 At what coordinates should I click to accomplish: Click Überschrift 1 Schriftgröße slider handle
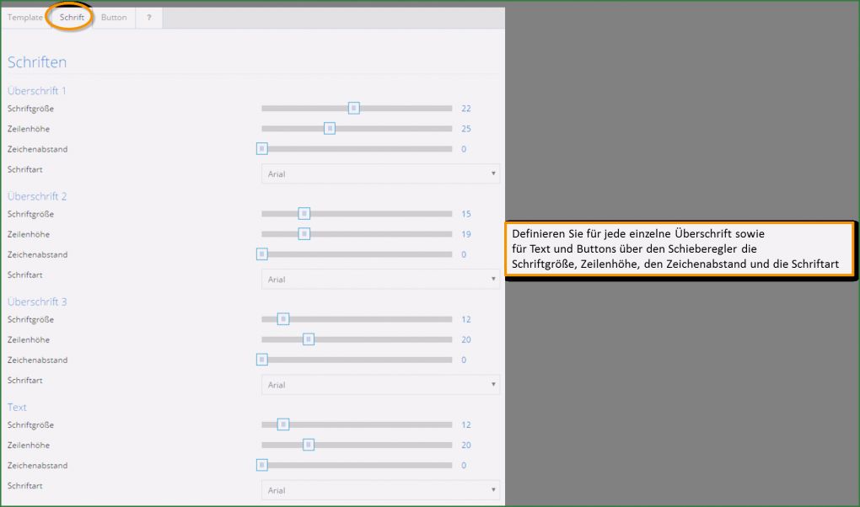(354, 108)
